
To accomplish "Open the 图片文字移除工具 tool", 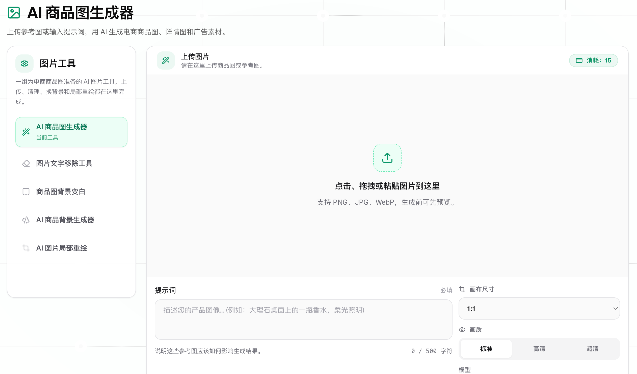I will point(71,164).
